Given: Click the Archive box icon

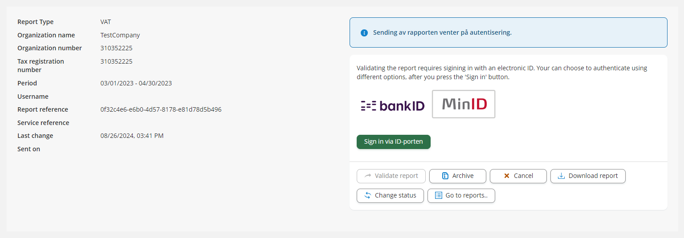Looking at the screenshot, I should [445, 176].
